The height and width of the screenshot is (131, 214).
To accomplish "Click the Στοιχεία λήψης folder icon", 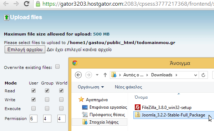I will 85,122.
